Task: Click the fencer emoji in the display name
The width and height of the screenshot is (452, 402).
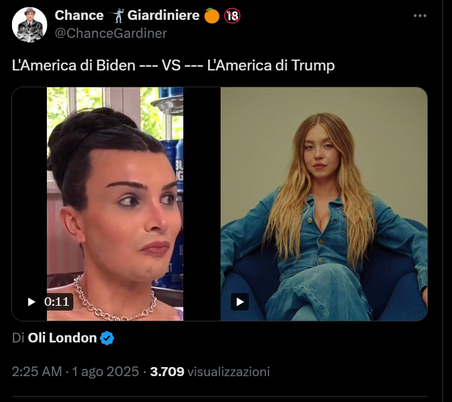Action: tap(115, 16)
